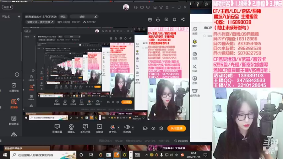Click the search field in window list
This screenshot has width=283, height=159.
(208, 36)
